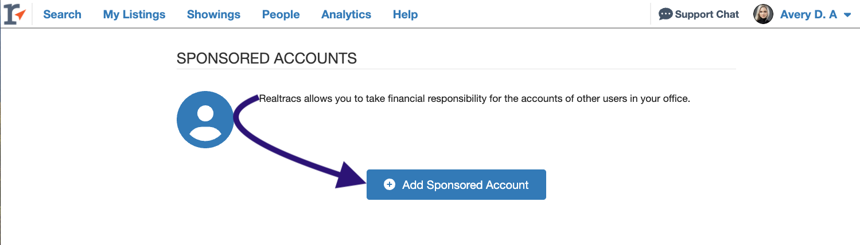Viewport: 860px width, 245px height.
Task: Select People in the navigation bar
Action: point(281,14)
